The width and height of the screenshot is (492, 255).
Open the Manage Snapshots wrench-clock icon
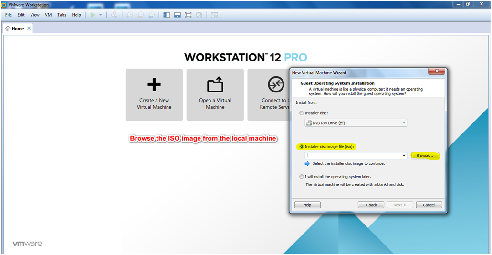[x=152, y=15]
